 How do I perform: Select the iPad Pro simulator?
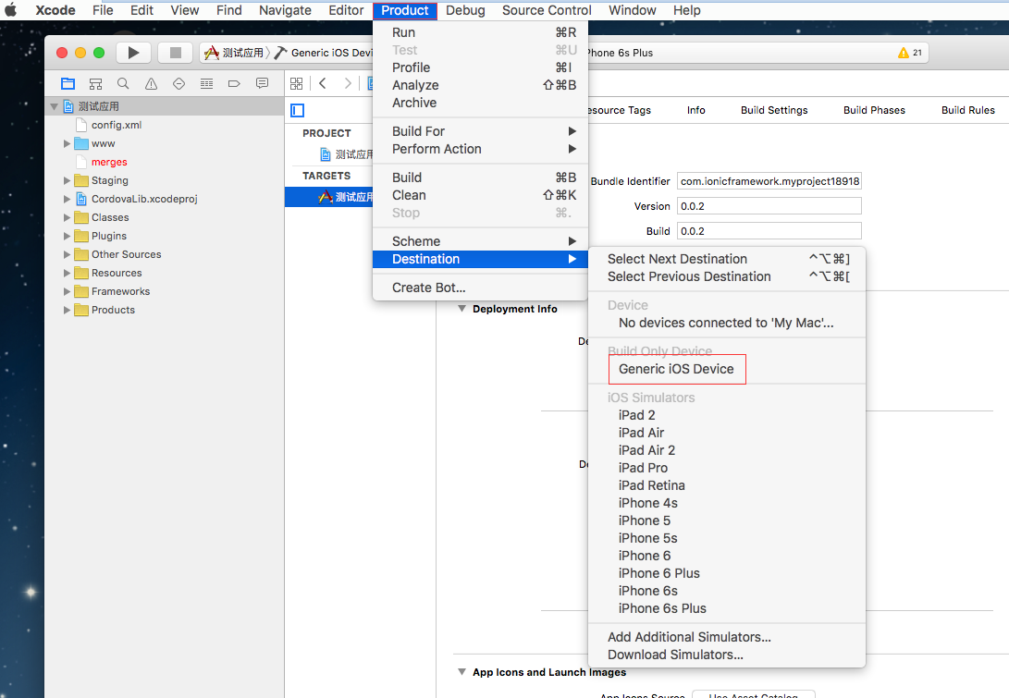click(727, 468)
